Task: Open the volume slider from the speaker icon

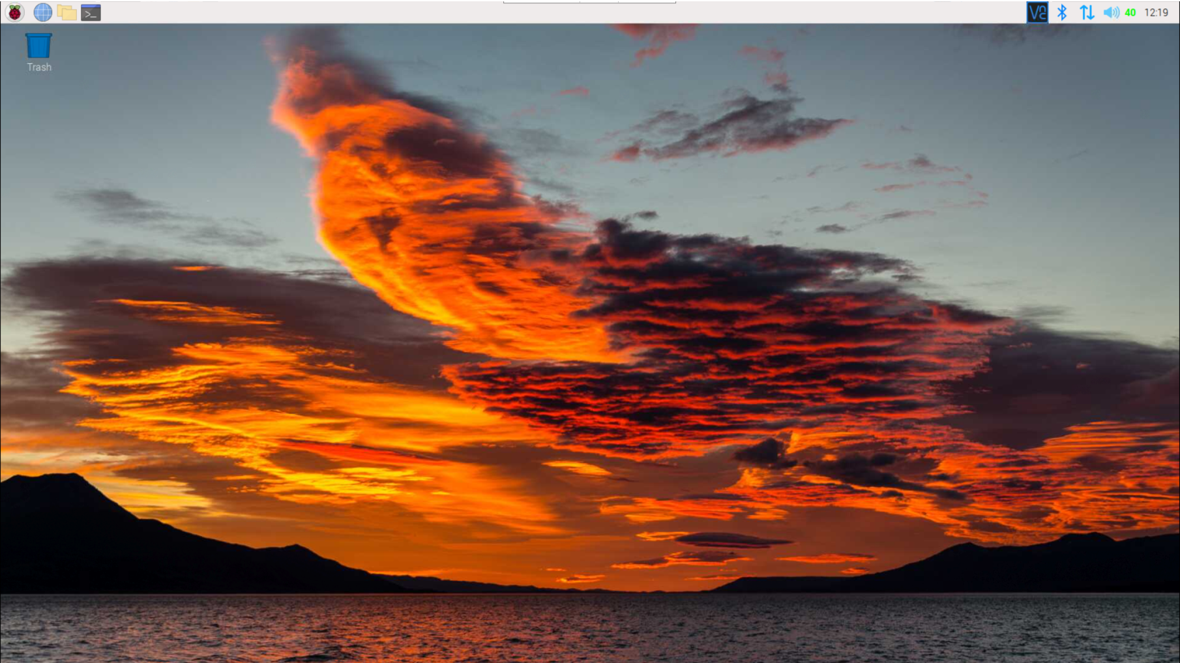Action: [1111, 12]
